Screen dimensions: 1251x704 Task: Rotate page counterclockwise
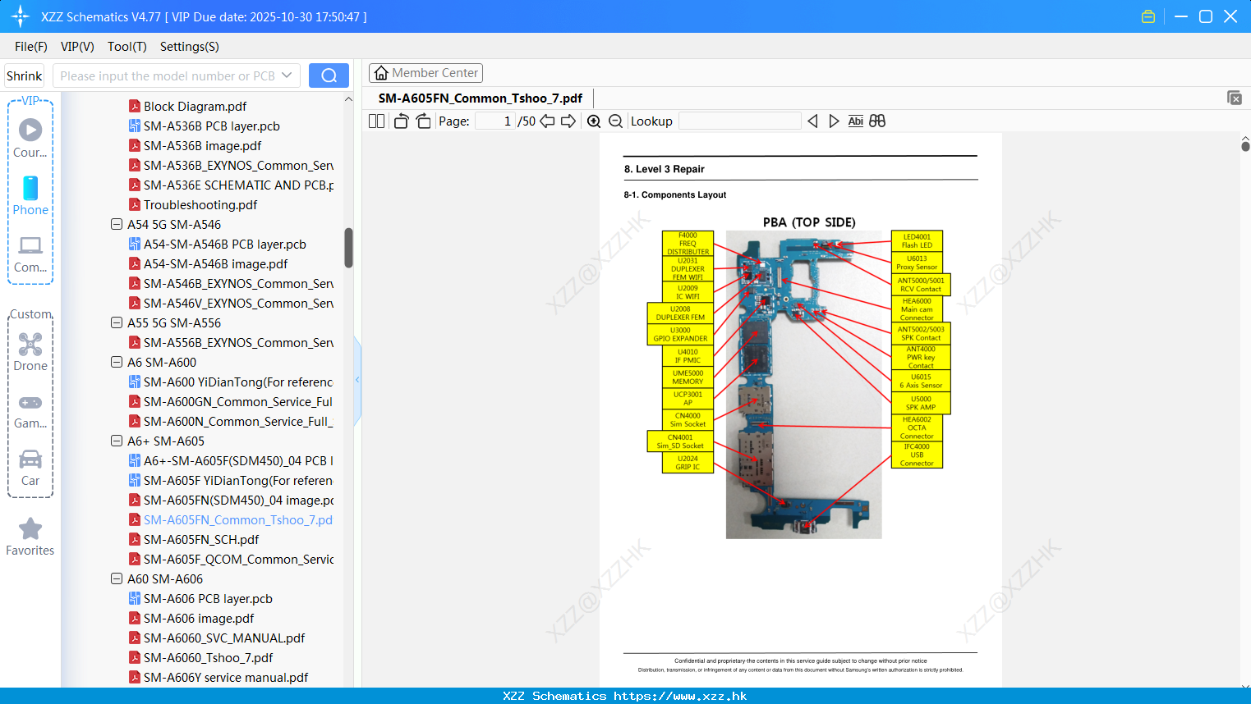tap(401, 121)
